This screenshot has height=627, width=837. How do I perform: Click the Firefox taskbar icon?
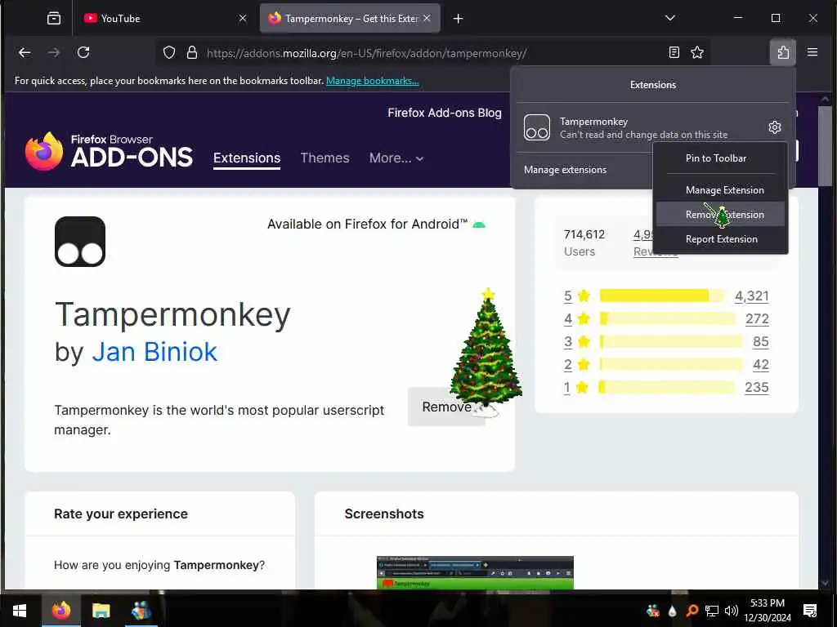pyautogui.click(x=60, y=611)
